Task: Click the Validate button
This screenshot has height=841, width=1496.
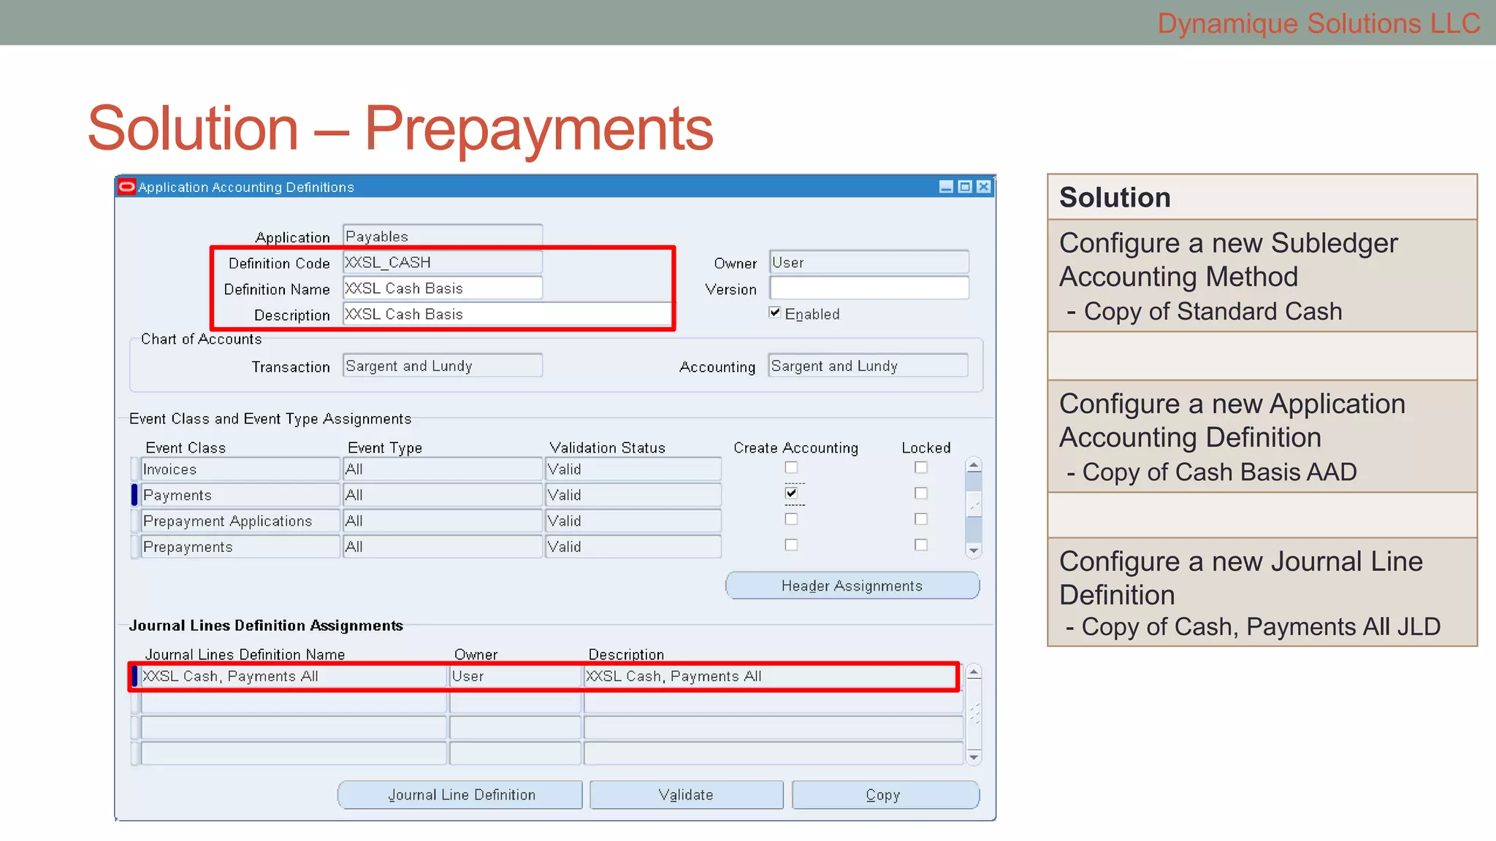Action: point(686,794)
